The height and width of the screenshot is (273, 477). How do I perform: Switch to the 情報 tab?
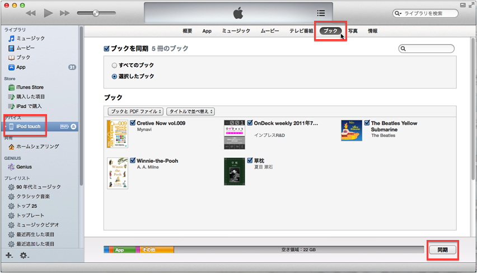coord(373,31)
